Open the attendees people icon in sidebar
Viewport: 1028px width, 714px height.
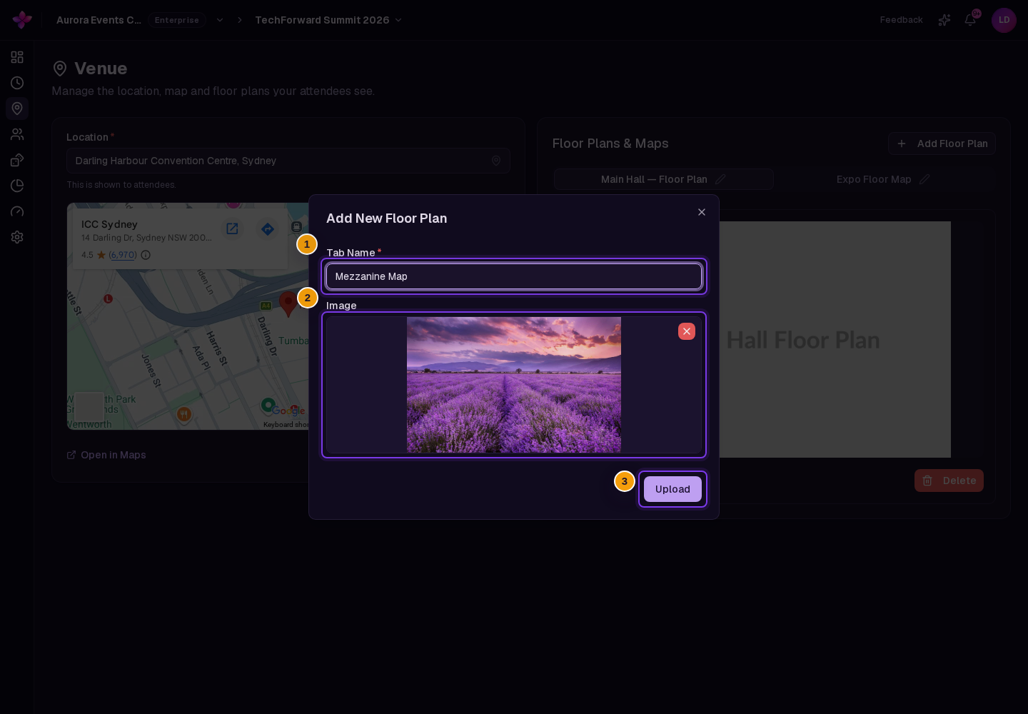(17, 134)
